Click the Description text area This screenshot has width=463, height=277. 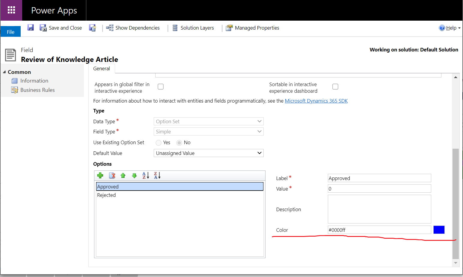379,209
